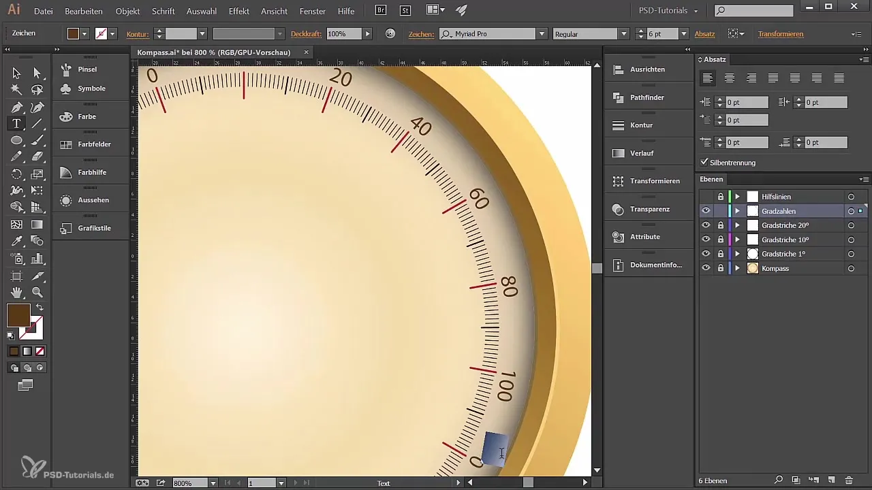Image resolution: width=872 pixels, height=490 pixels.
Task: Unlock the Gradstriche 10° layer
Action: (x=720, y=240)
